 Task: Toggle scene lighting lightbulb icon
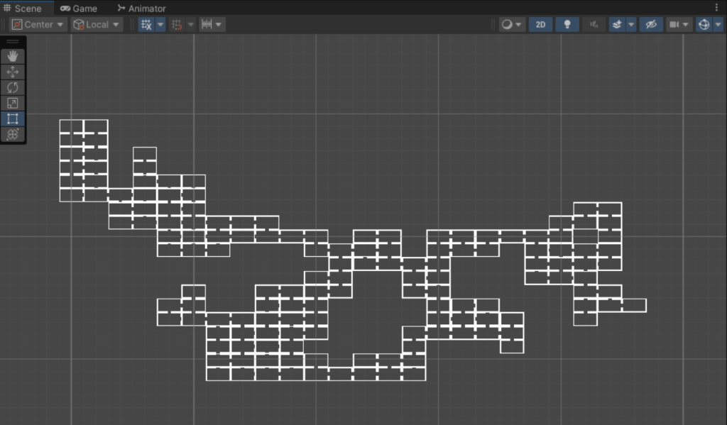pos(567,25)
